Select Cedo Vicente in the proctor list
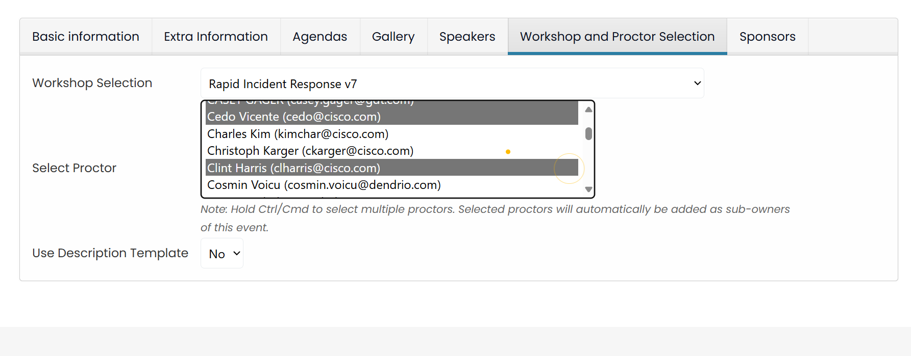This screenshot has width=911, height=356. coord(294,117)
